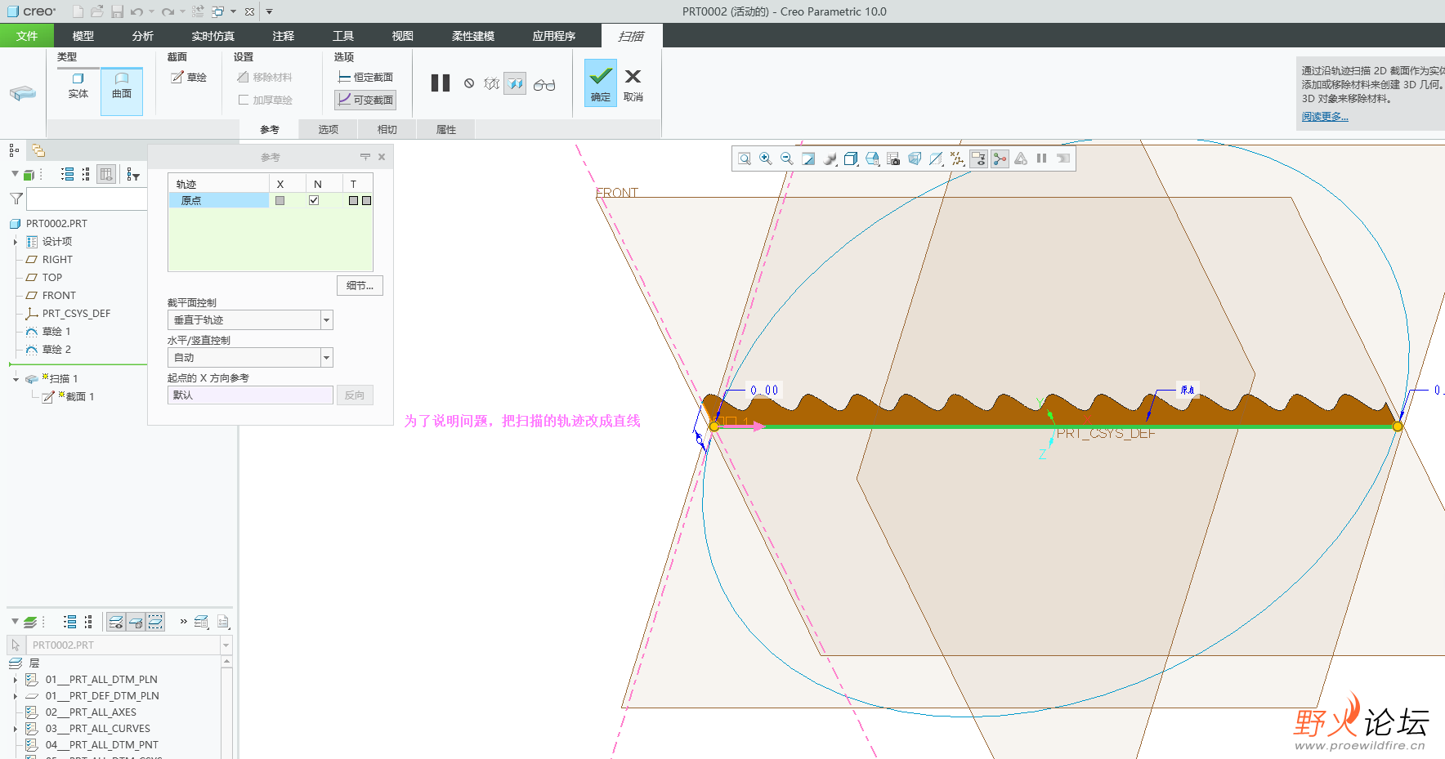Click the Save icon in quick access toolbar
Screen dimensions: 1445x759
pos(117,11)
